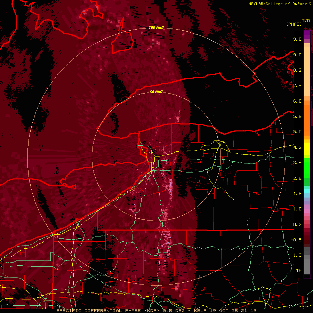Click the '19 OCT 25 21:16' timestamp
The width and height of the screenshot is (313, 313).
[x=233, y=311]
